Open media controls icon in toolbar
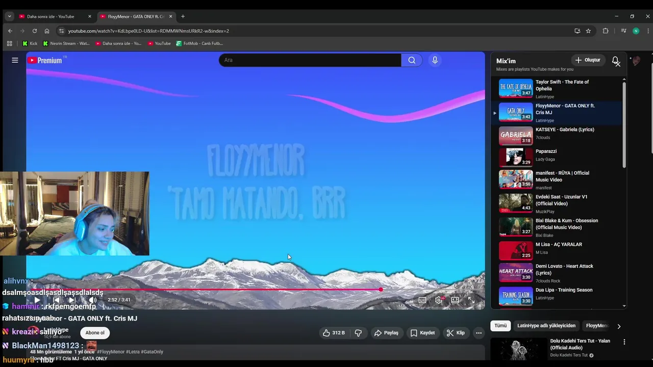Viewport: 653px width, 367px height. 623,31
